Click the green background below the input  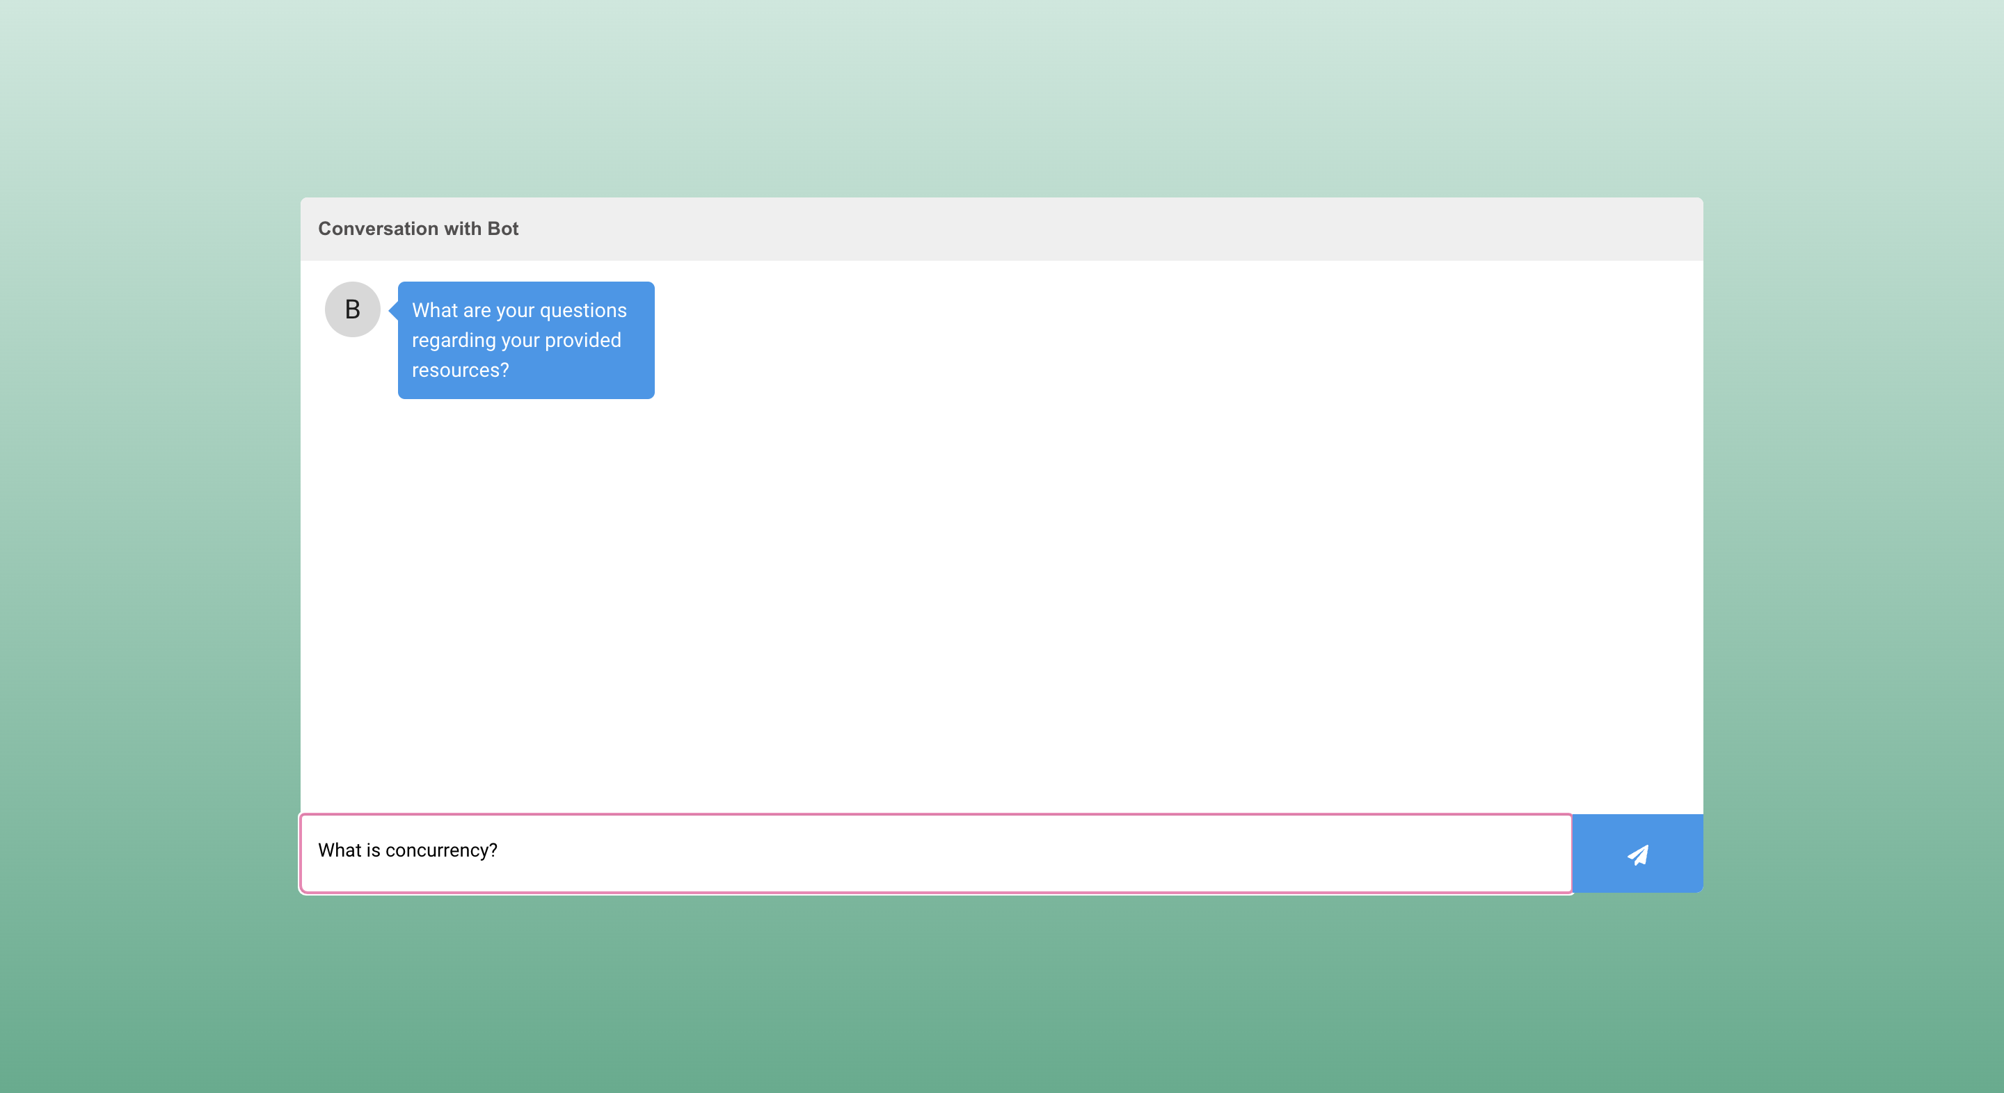(x=1002, y=995)
